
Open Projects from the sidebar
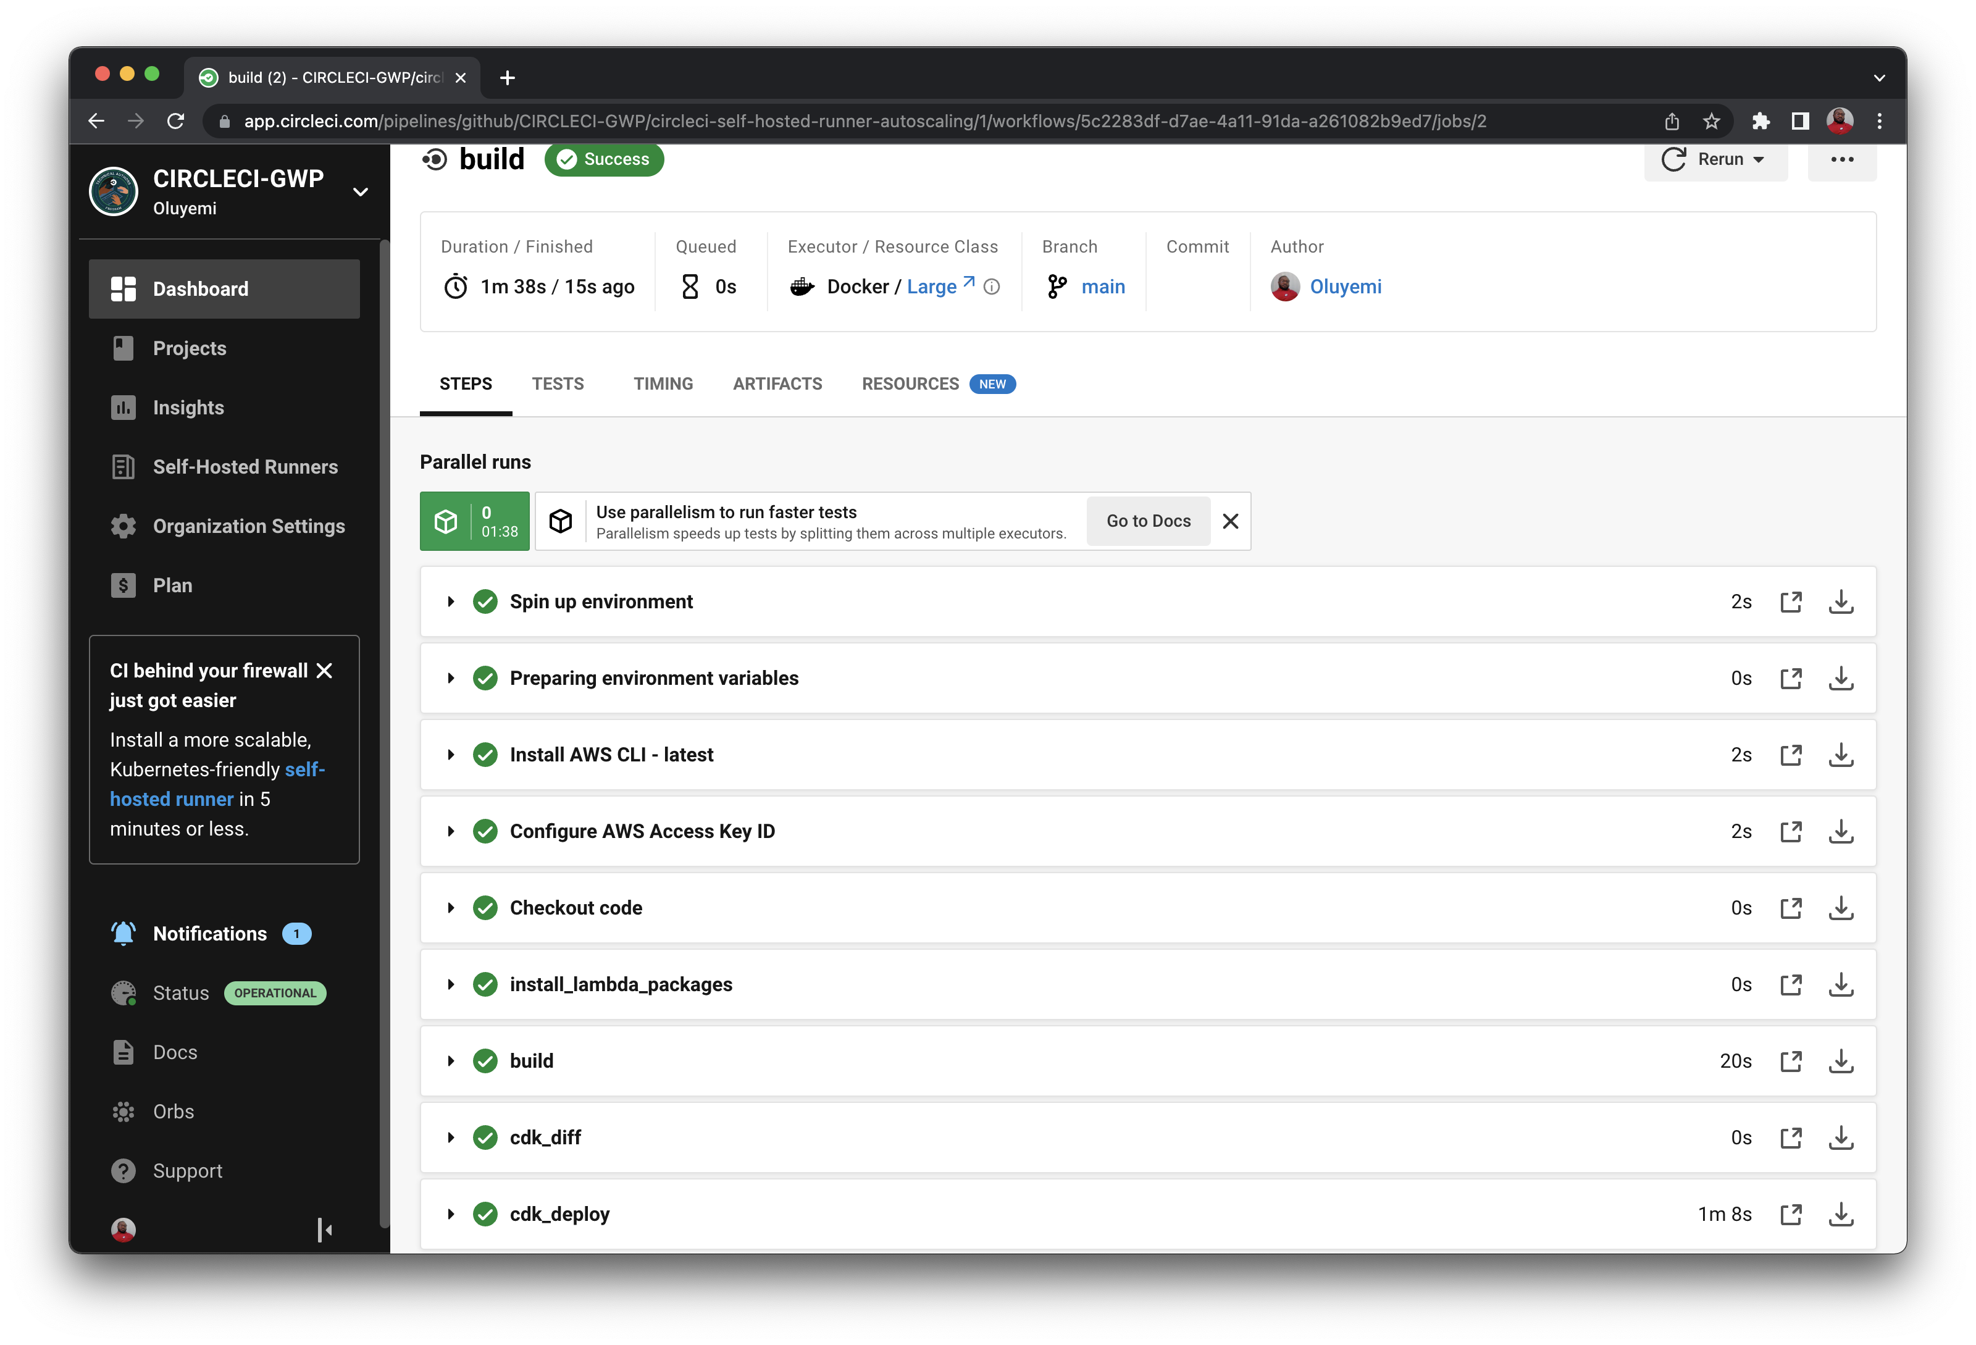(189, 348)
